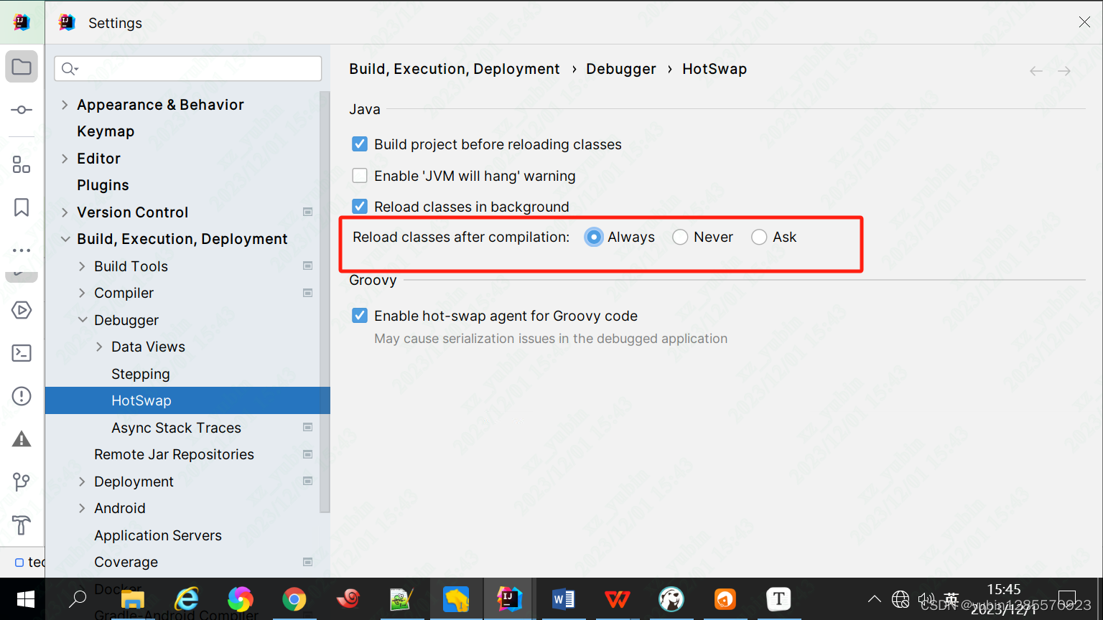Click the build hammer icon in the sidebar

[x=22, y=525]
